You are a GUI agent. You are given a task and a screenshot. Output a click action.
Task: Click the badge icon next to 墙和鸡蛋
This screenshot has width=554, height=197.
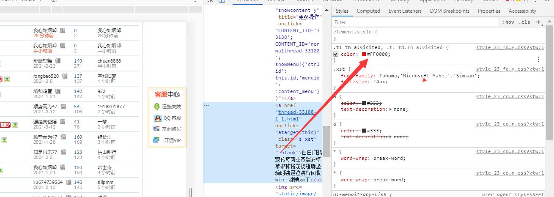(x=58, y=91)
